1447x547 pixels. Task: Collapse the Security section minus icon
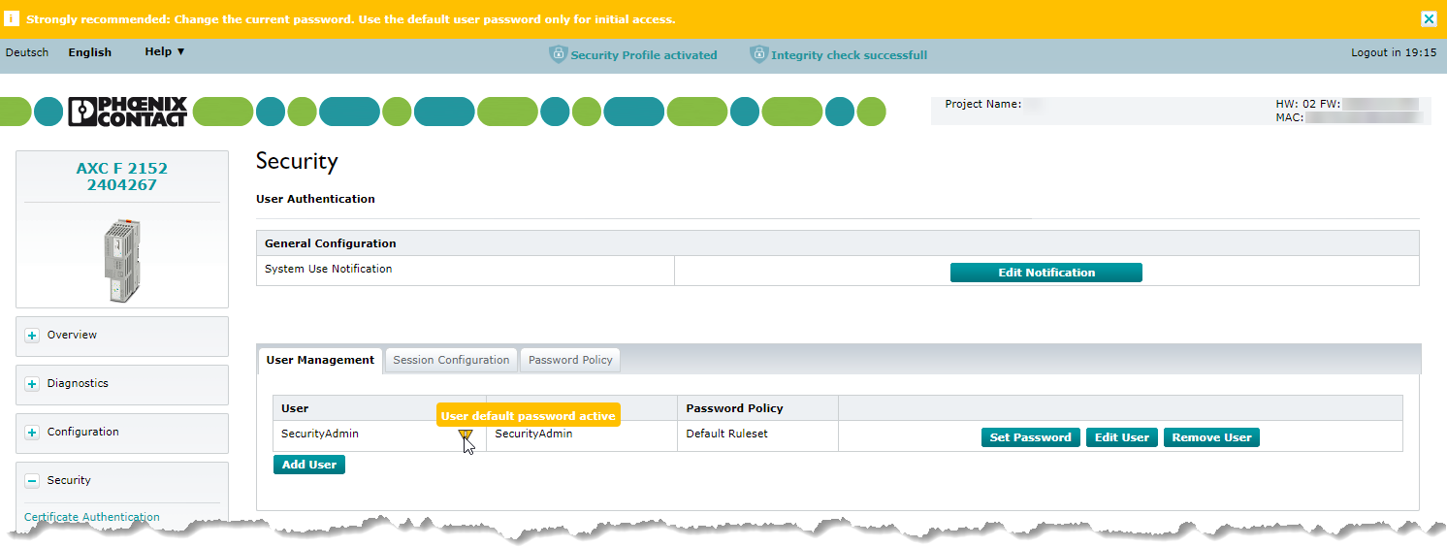point(32,481)
